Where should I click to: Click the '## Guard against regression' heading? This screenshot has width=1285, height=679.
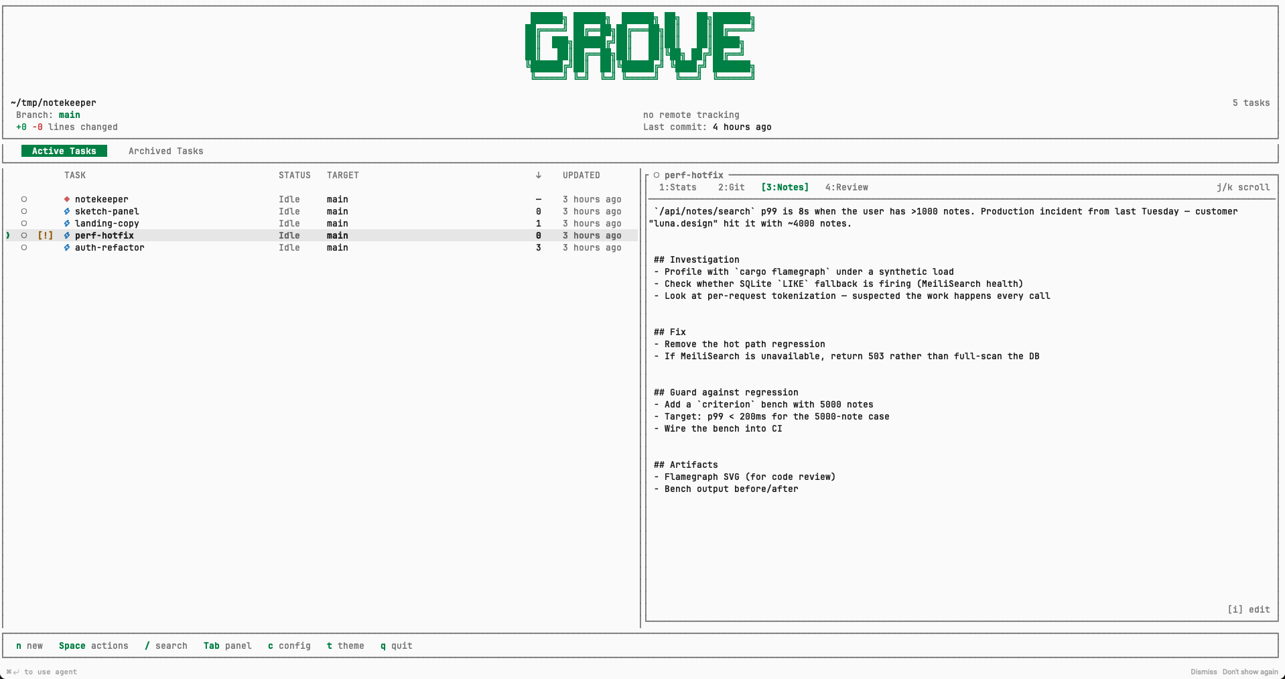click(x=726, y=392)
